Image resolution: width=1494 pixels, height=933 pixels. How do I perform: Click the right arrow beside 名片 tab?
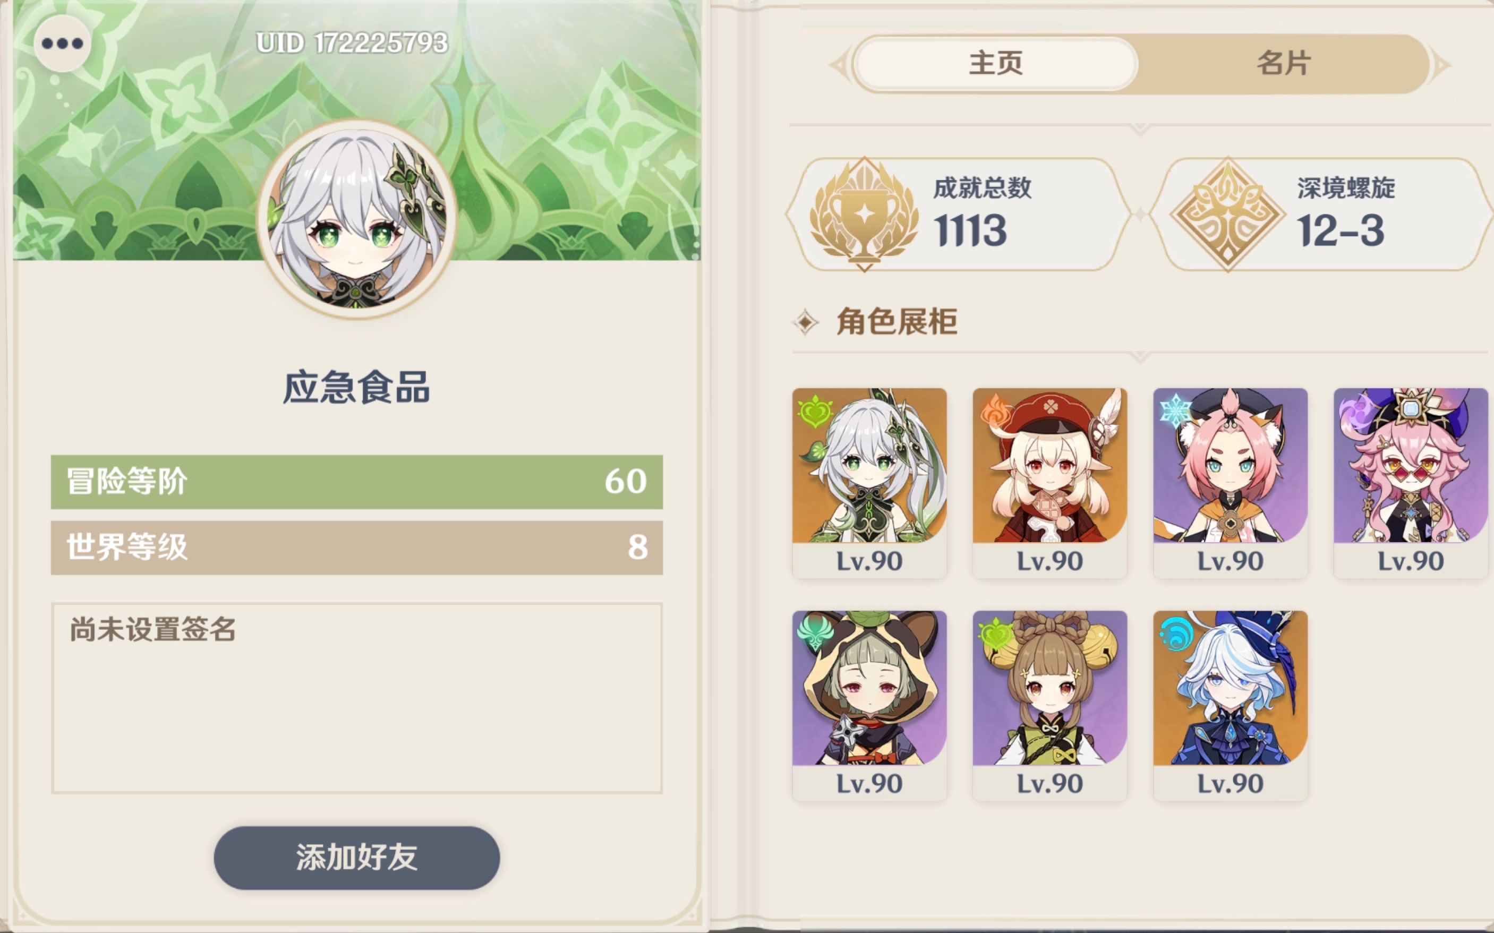1441,64
